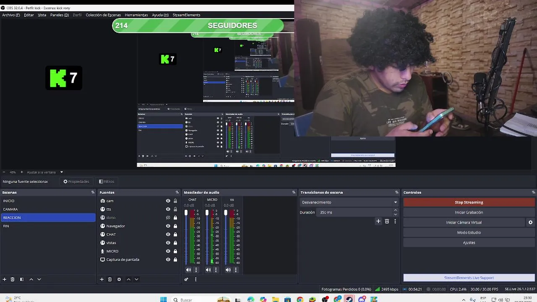The image size is (537, 302).
Task: Hide the tts source eye icon
Action: coord(168,209)
